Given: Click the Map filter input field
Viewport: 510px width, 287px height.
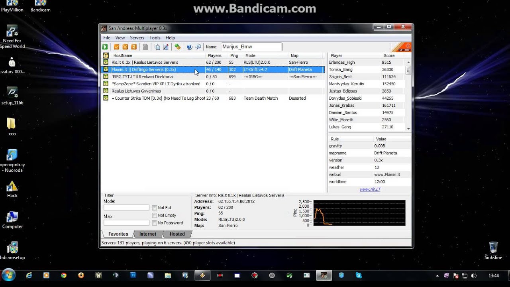Looking at the screenshot, I should click(x=126, y=223).
